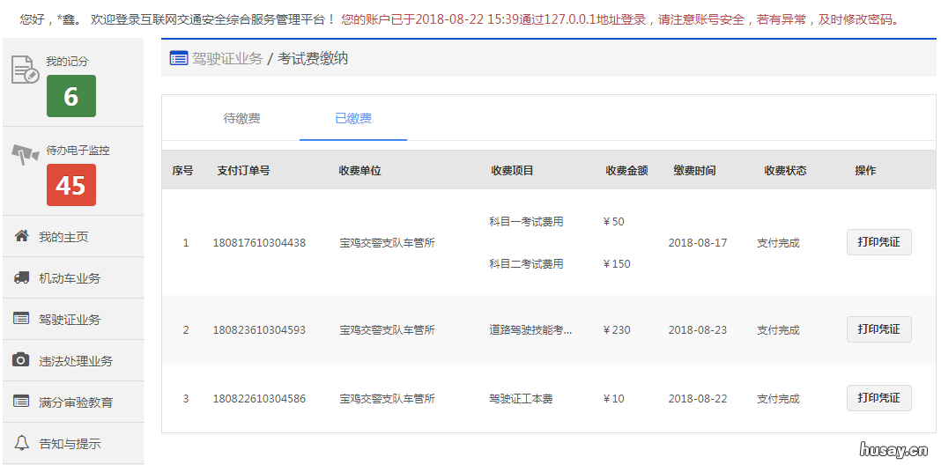Open 满分审验教育 sidebar menu
The image size is (941, 465).
click(x=76, y=402)
